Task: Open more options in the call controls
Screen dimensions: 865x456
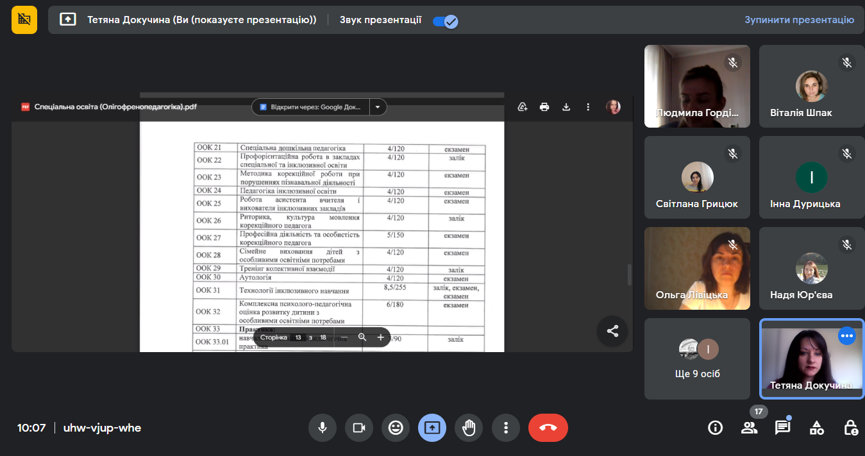Action: 506,428
